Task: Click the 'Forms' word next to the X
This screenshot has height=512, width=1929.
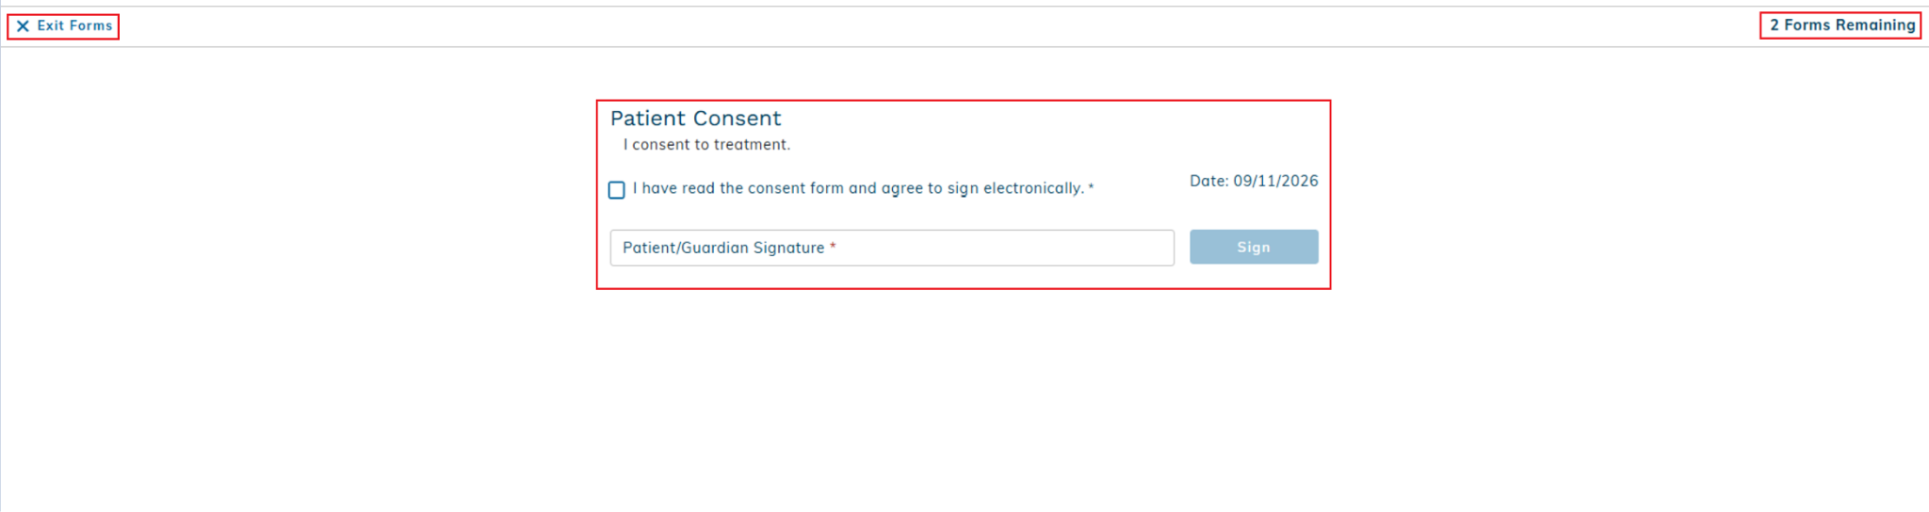Action: 91,26
